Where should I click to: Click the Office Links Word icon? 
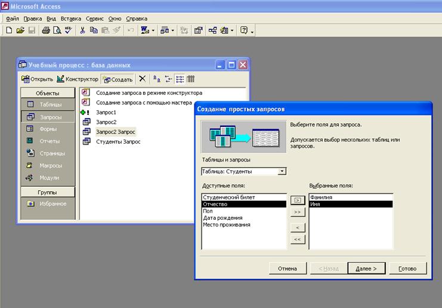click(145, 30)
